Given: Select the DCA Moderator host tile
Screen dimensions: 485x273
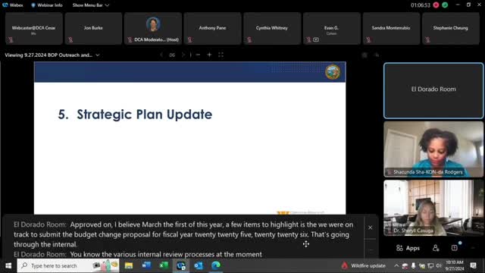Looking at the screenshot, I should (153, 29).
